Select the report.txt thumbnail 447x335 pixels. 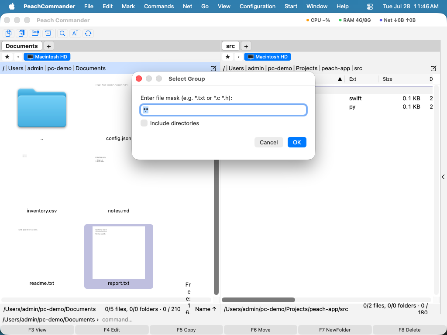(x=119, y=256)
